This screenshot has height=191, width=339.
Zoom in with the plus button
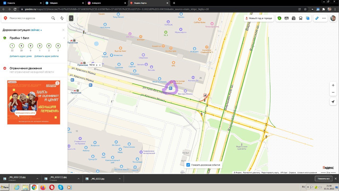click(x=333, y=85)
